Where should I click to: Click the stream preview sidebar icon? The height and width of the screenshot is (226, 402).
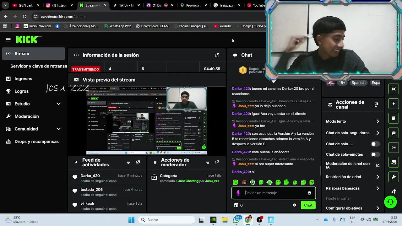pyautogui.click(x=394, y=89)
